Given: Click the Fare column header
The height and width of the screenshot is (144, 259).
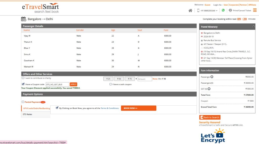Looking at the screenshot, I should coord(166,30).
